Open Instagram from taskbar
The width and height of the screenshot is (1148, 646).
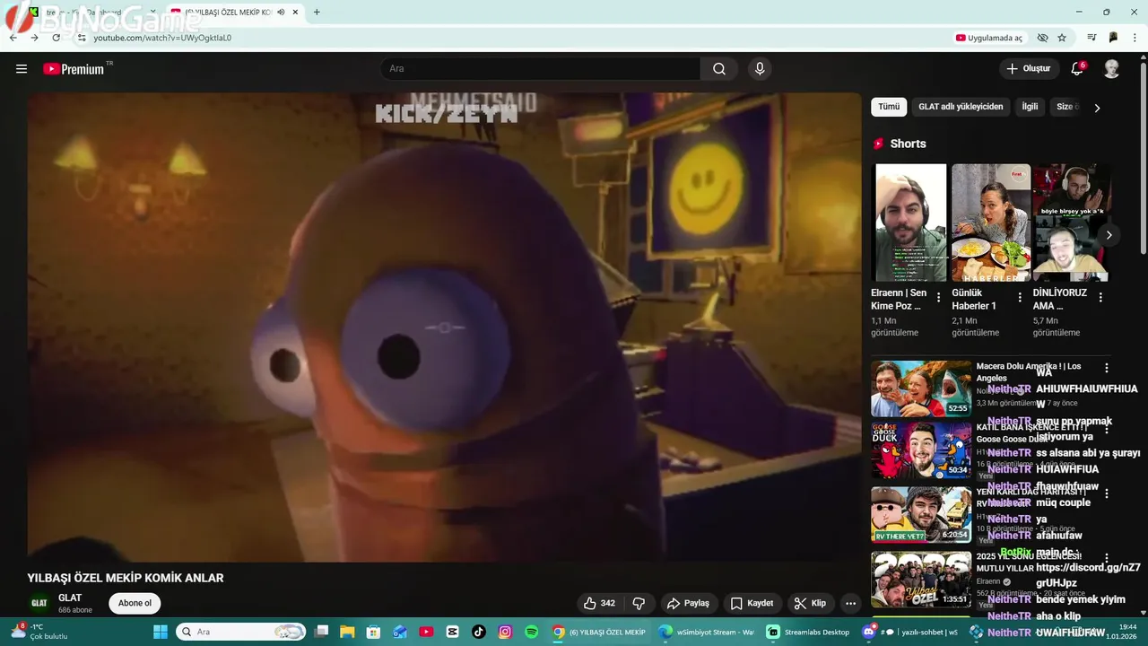coord(505,632)
